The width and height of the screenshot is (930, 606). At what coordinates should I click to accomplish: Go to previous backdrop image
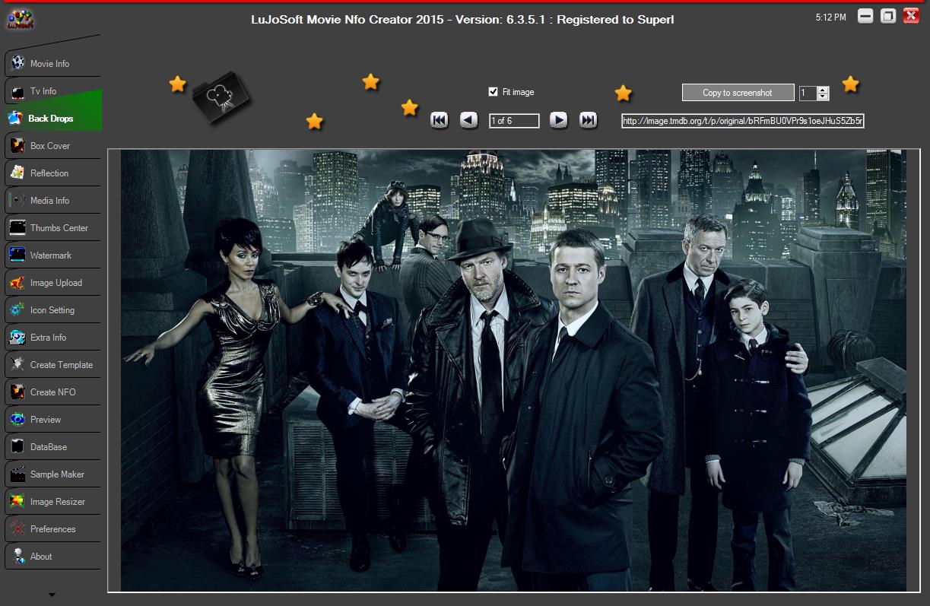coord(468,120)
